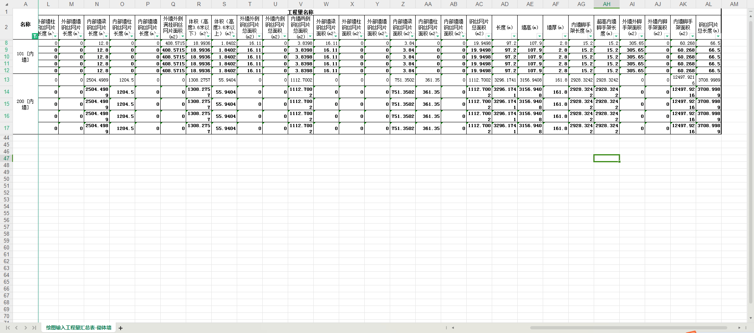Open filter dropdown in column M header

(x=81, y=36)
